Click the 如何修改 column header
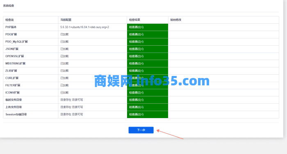Image resolution: width=287 pixels, height=154 pixels. pos(176,20)
